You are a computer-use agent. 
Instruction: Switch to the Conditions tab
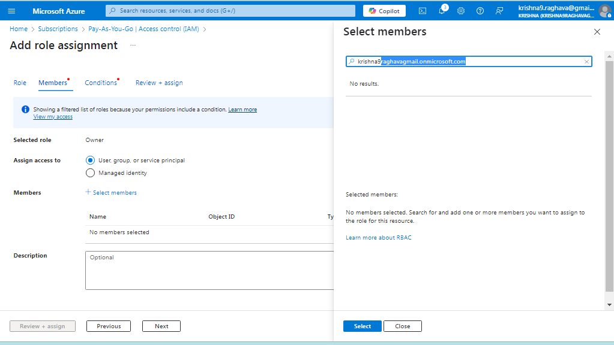pyautogui.click(x=101, y=83)
